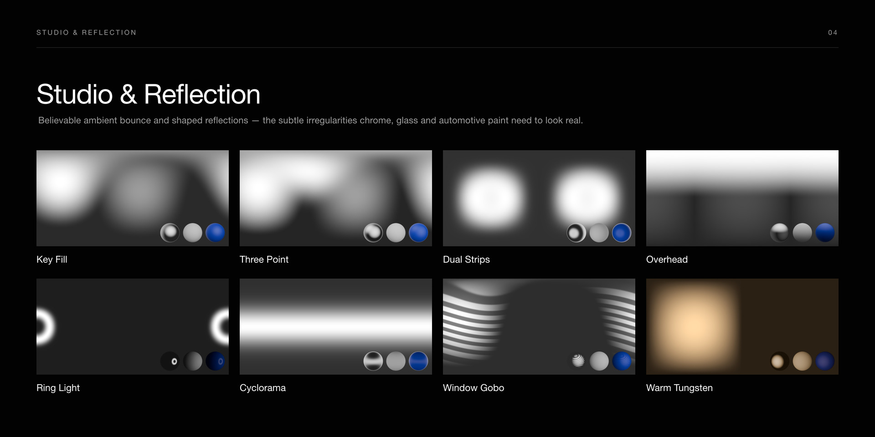Screen dimensions: 875x437
Task: Open the Key Fill HDRI thumbnail
Action: coord(133,198)
